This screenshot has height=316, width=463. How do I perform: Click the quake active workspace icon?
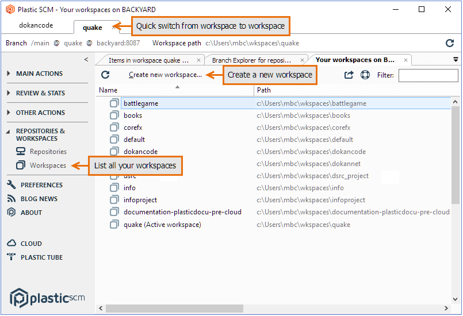click(114, 225)
